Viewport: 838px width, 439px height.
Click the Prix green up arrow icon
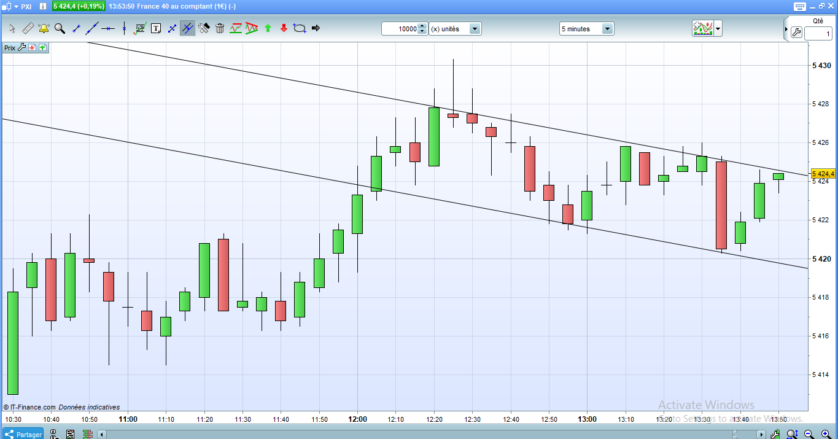(42, 47)
